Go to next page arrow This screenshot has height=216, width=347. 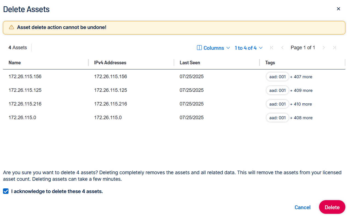tap(323, 48)
